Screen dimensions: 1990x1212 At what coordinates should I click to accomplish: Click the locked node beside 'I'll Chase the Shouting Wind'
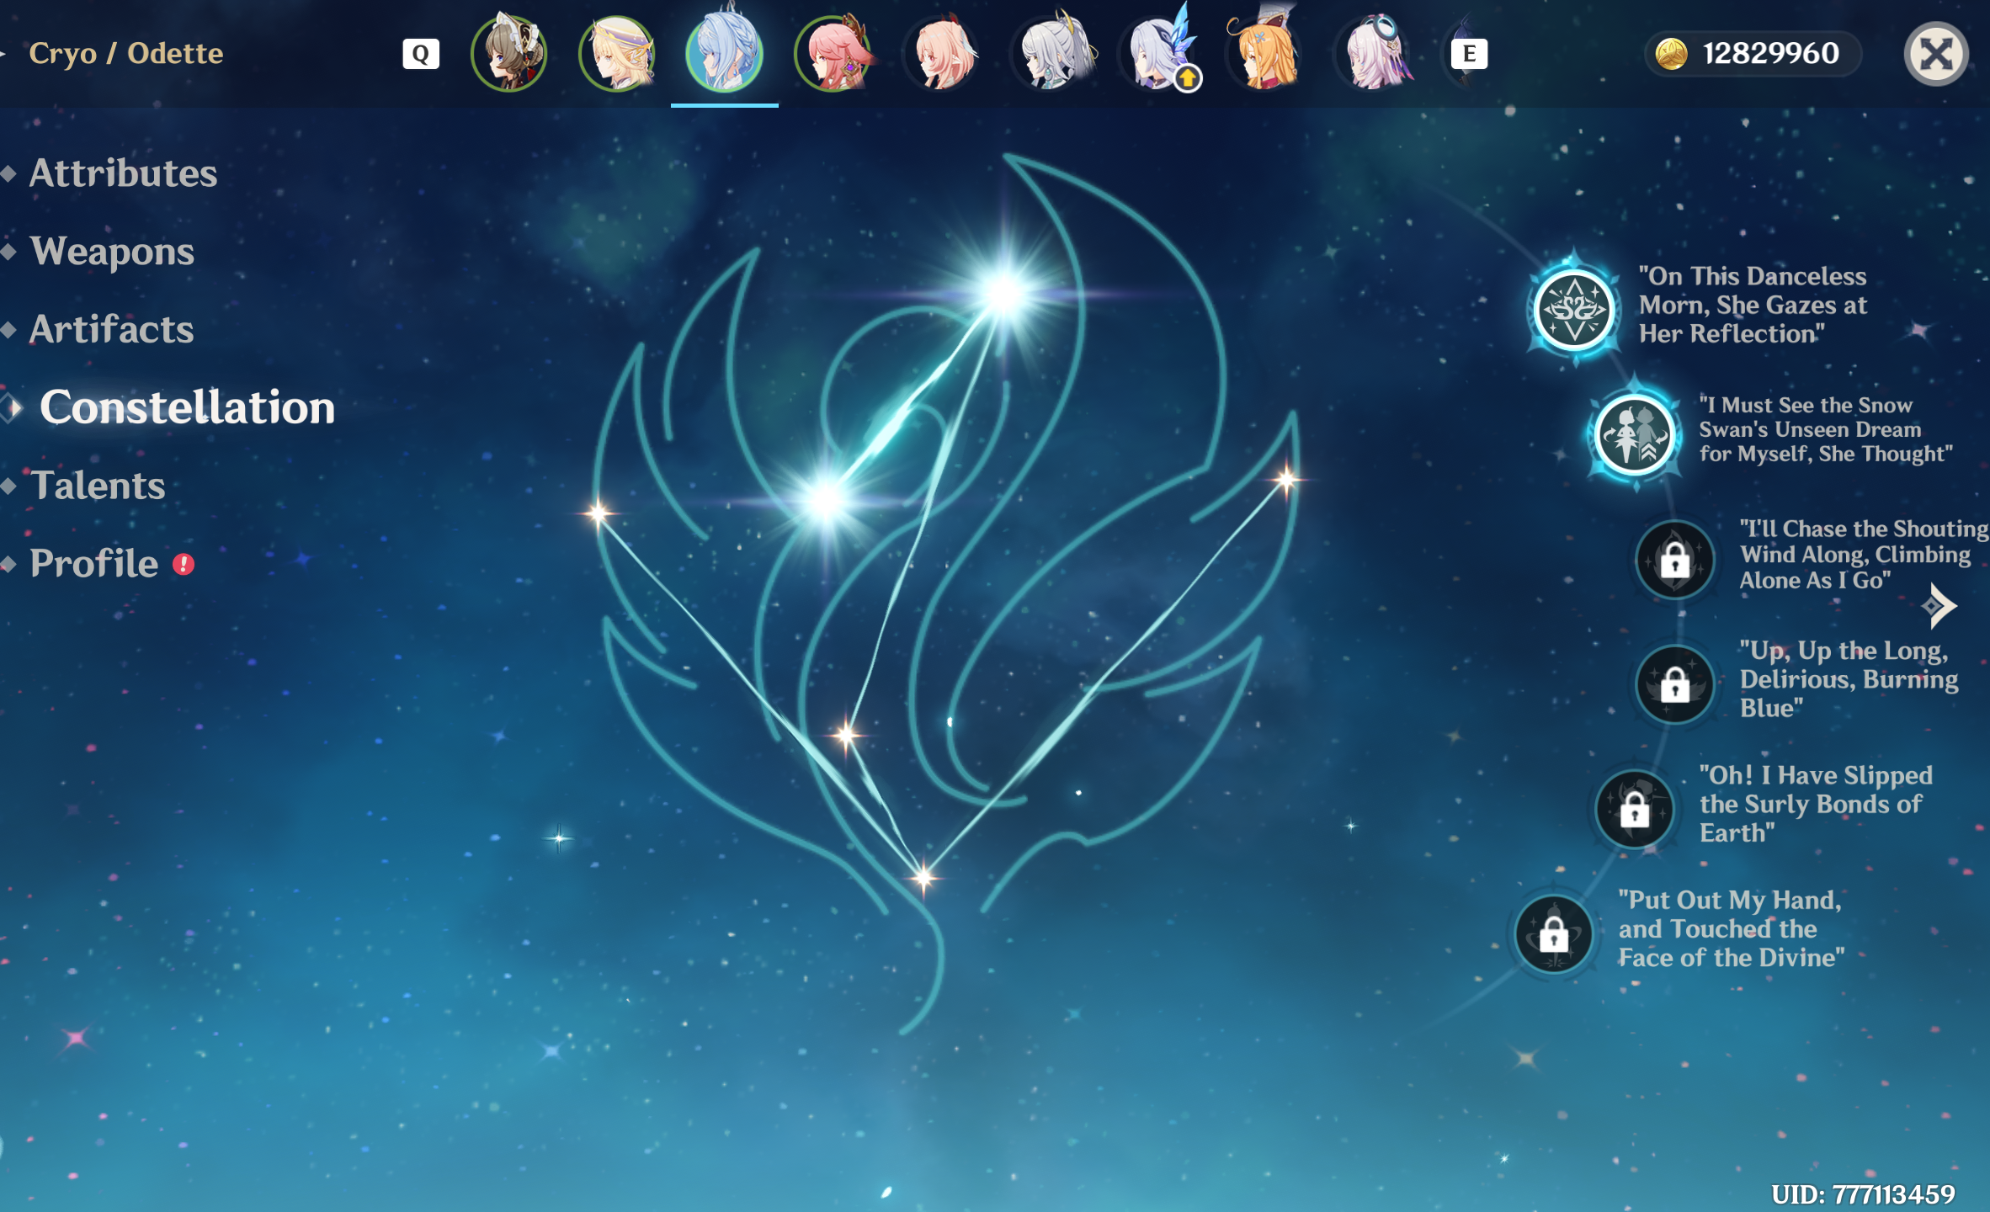(x=1675, y=560)
